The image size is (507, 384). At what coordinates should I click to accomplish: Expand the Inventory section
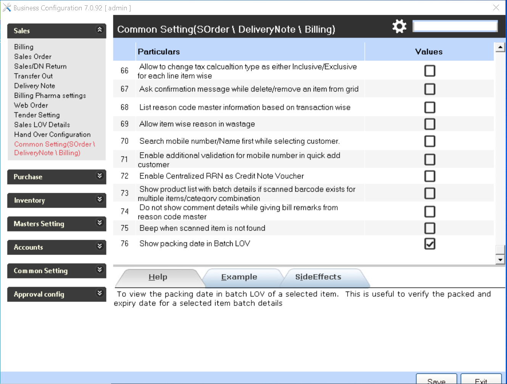100,199
